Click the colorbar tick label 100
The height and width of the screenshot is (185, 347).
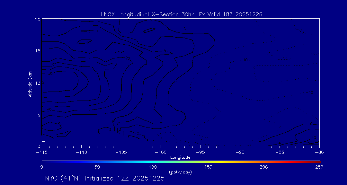[153, 167]
